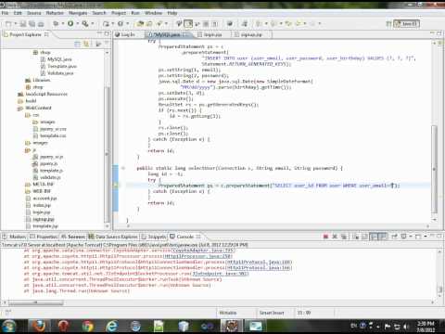This screenshot has width=445, height=334.
Task: Open the Run menu
Action: pyautogui.click(x=135, y=13)
